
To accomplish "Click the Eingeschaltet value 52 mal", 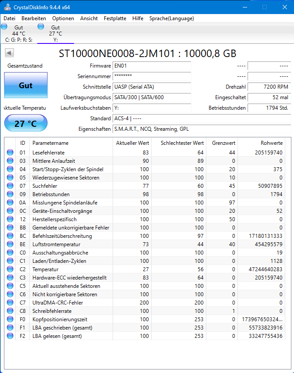I will click(269, 97).
